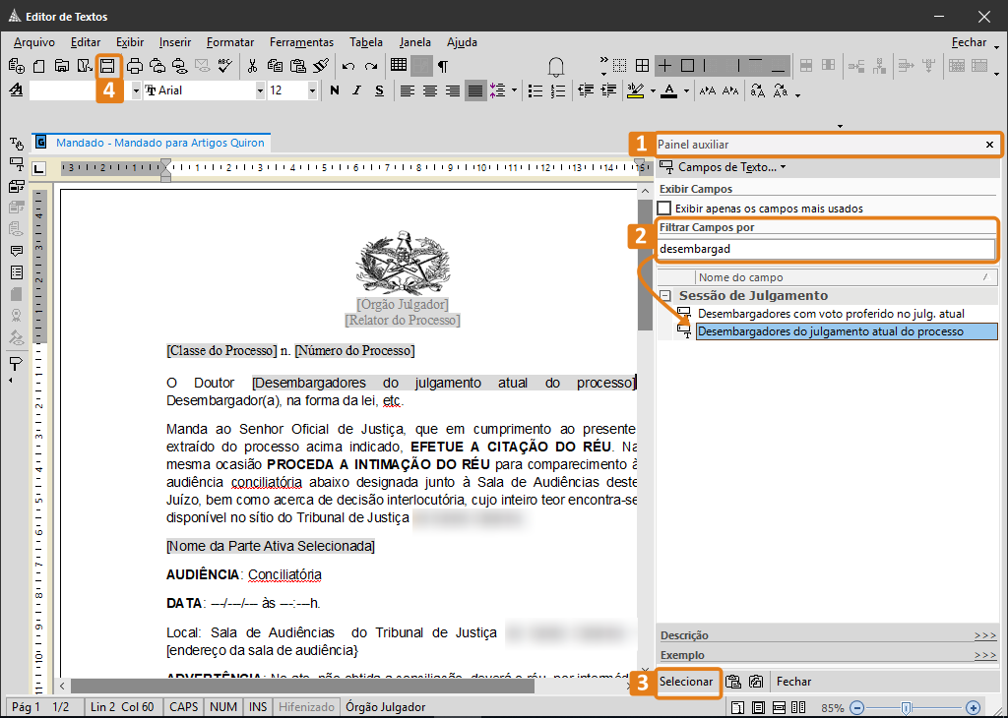Open the Arial font name dropdown

(x=260, y=91)
